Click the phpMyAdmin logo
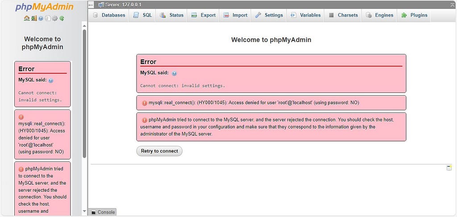 (44, 7)
